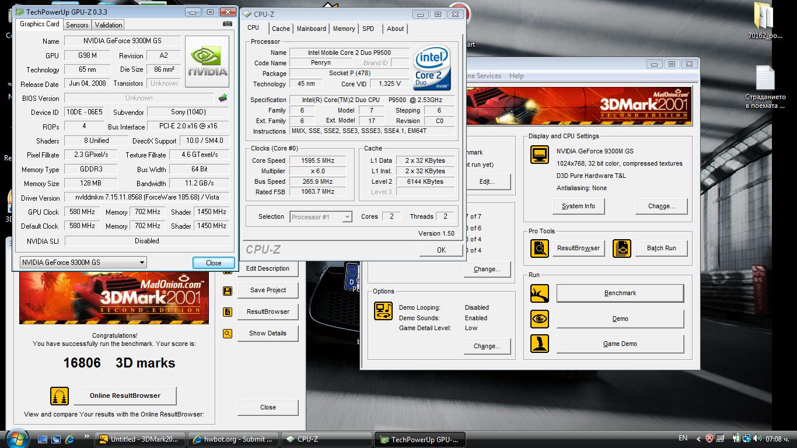The height and width of the screenshot is (448, 797).
Task: Open the SPD tab in CPU-Z
Action: [368, 29]
